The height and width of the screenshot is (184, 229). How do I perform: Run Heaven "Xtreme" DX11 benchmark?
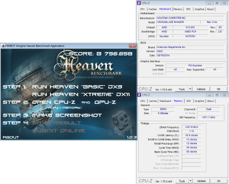[81, 94]
